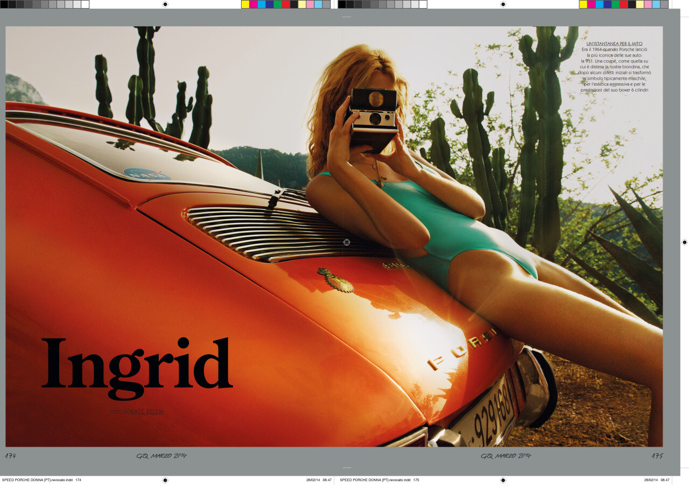Click the gold crest badge on the engine lid

(336, 280)
